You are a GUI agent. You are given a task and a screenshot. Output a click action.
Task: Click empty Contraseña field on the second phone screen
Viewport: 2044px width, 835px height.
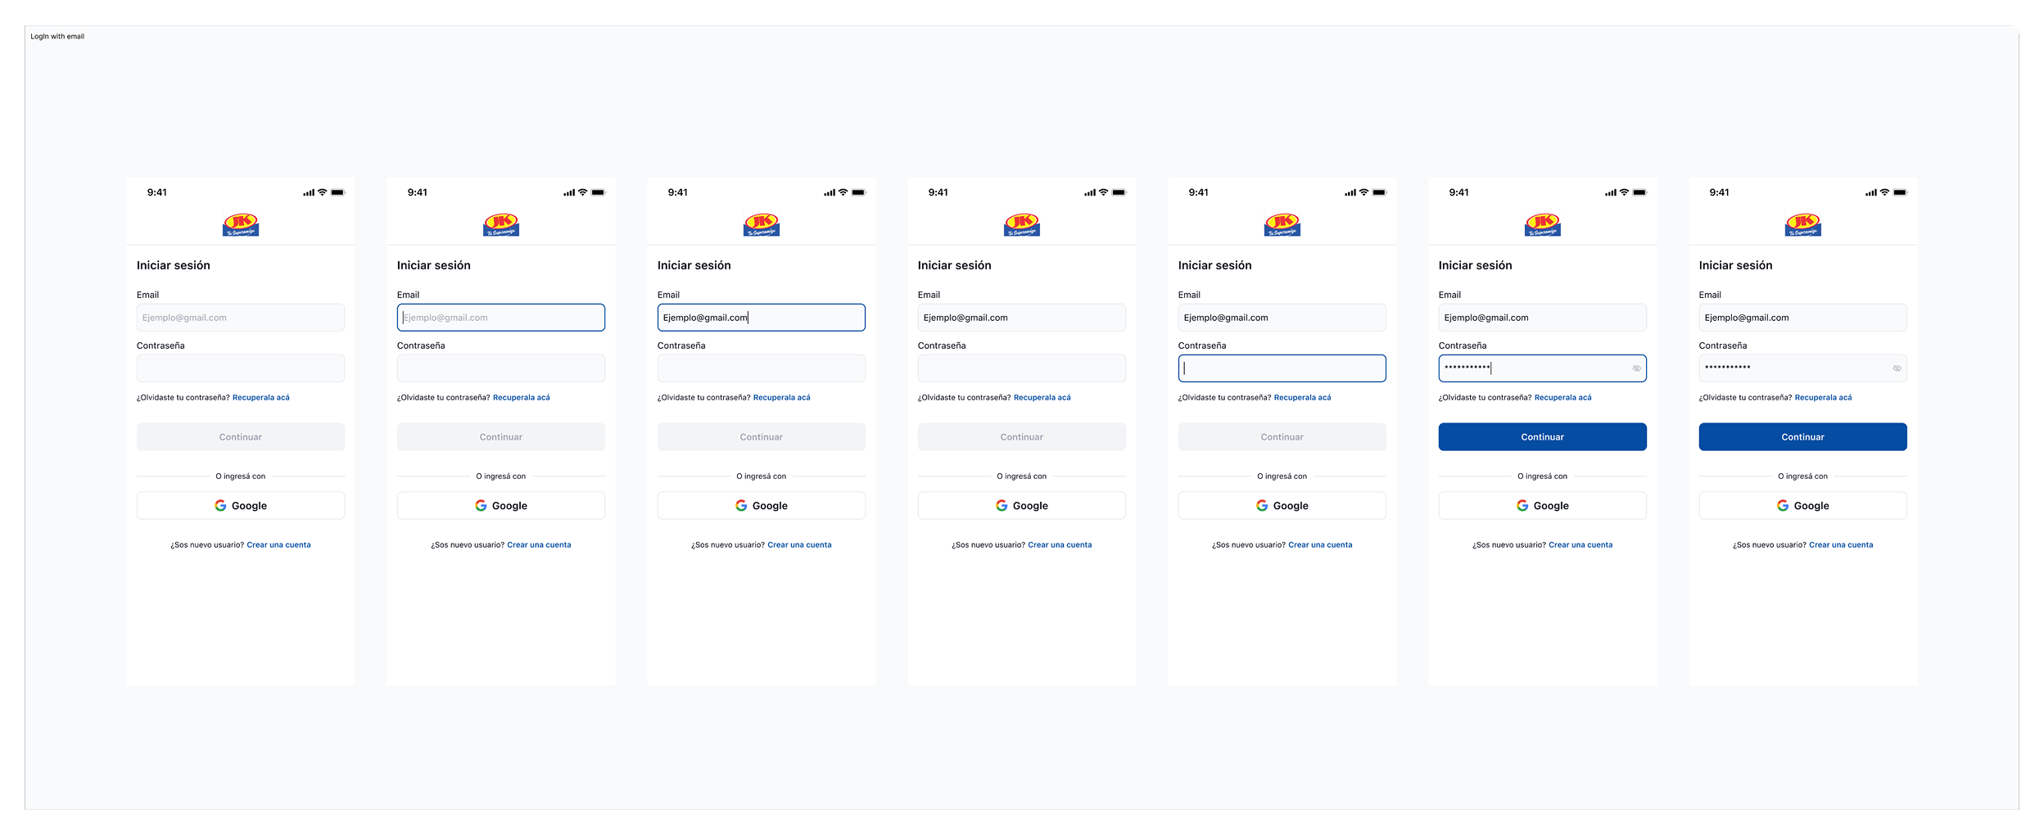point(501,368)
